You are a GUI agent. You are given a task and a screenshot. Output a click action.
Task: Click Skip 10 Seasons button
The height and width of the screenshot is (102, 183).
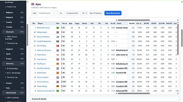tap(96, 13)
